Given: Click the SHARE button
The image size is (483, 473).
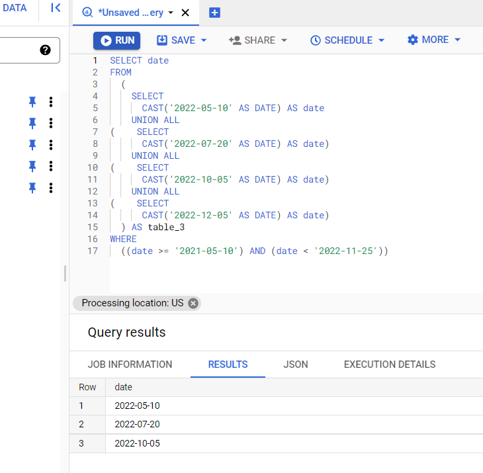Looking at the screenshot, I should [252, 40].
